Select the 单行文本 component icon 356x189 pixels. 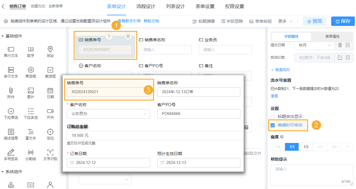coord(11,50)
